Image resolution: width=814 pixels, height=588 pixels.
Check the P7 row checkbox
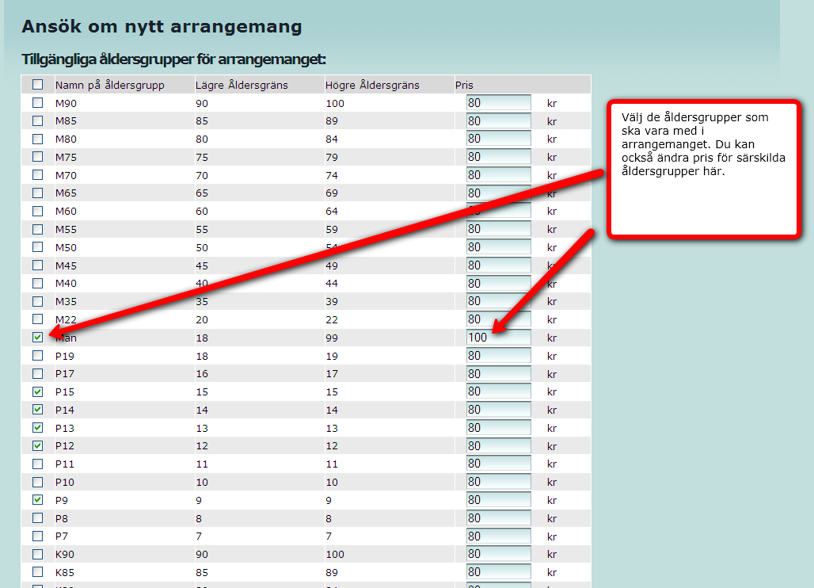click(37, 536)
